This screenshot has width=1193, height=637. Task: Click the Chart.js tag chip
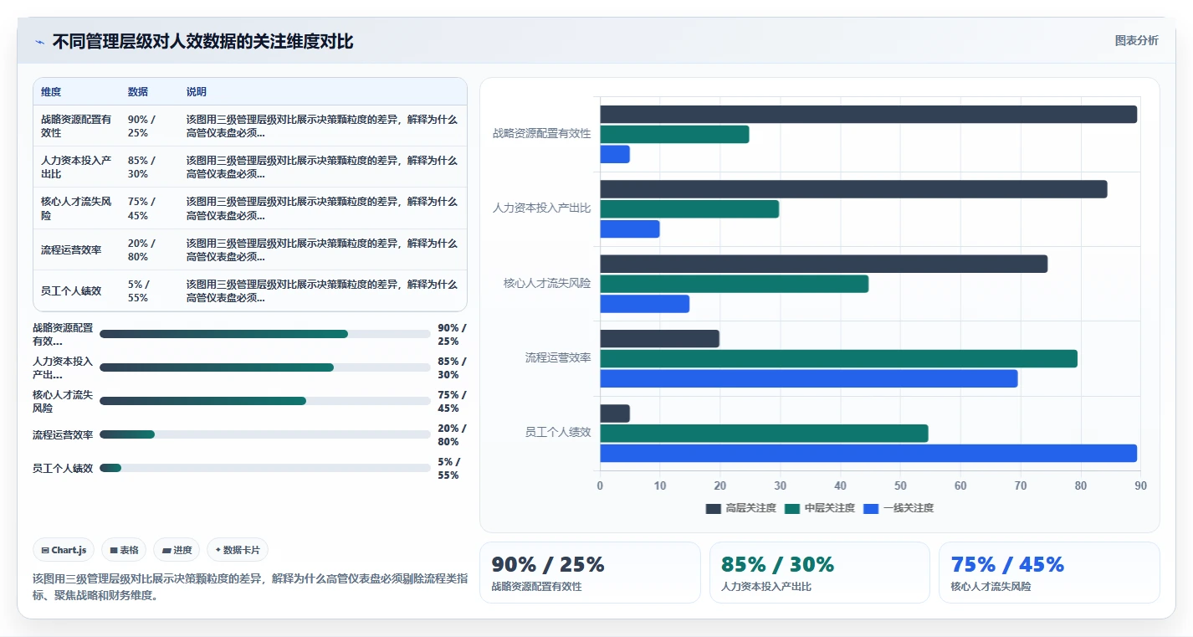[x=64, y=550]
